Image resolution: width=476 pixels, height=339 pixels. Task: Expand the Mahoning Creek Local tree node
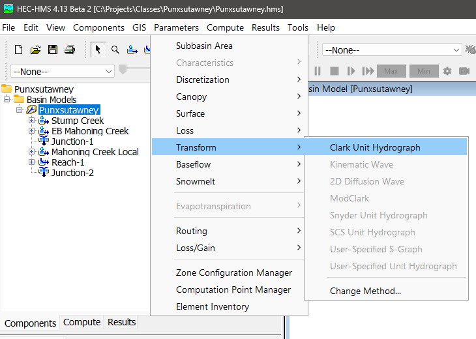click(31, 151)
